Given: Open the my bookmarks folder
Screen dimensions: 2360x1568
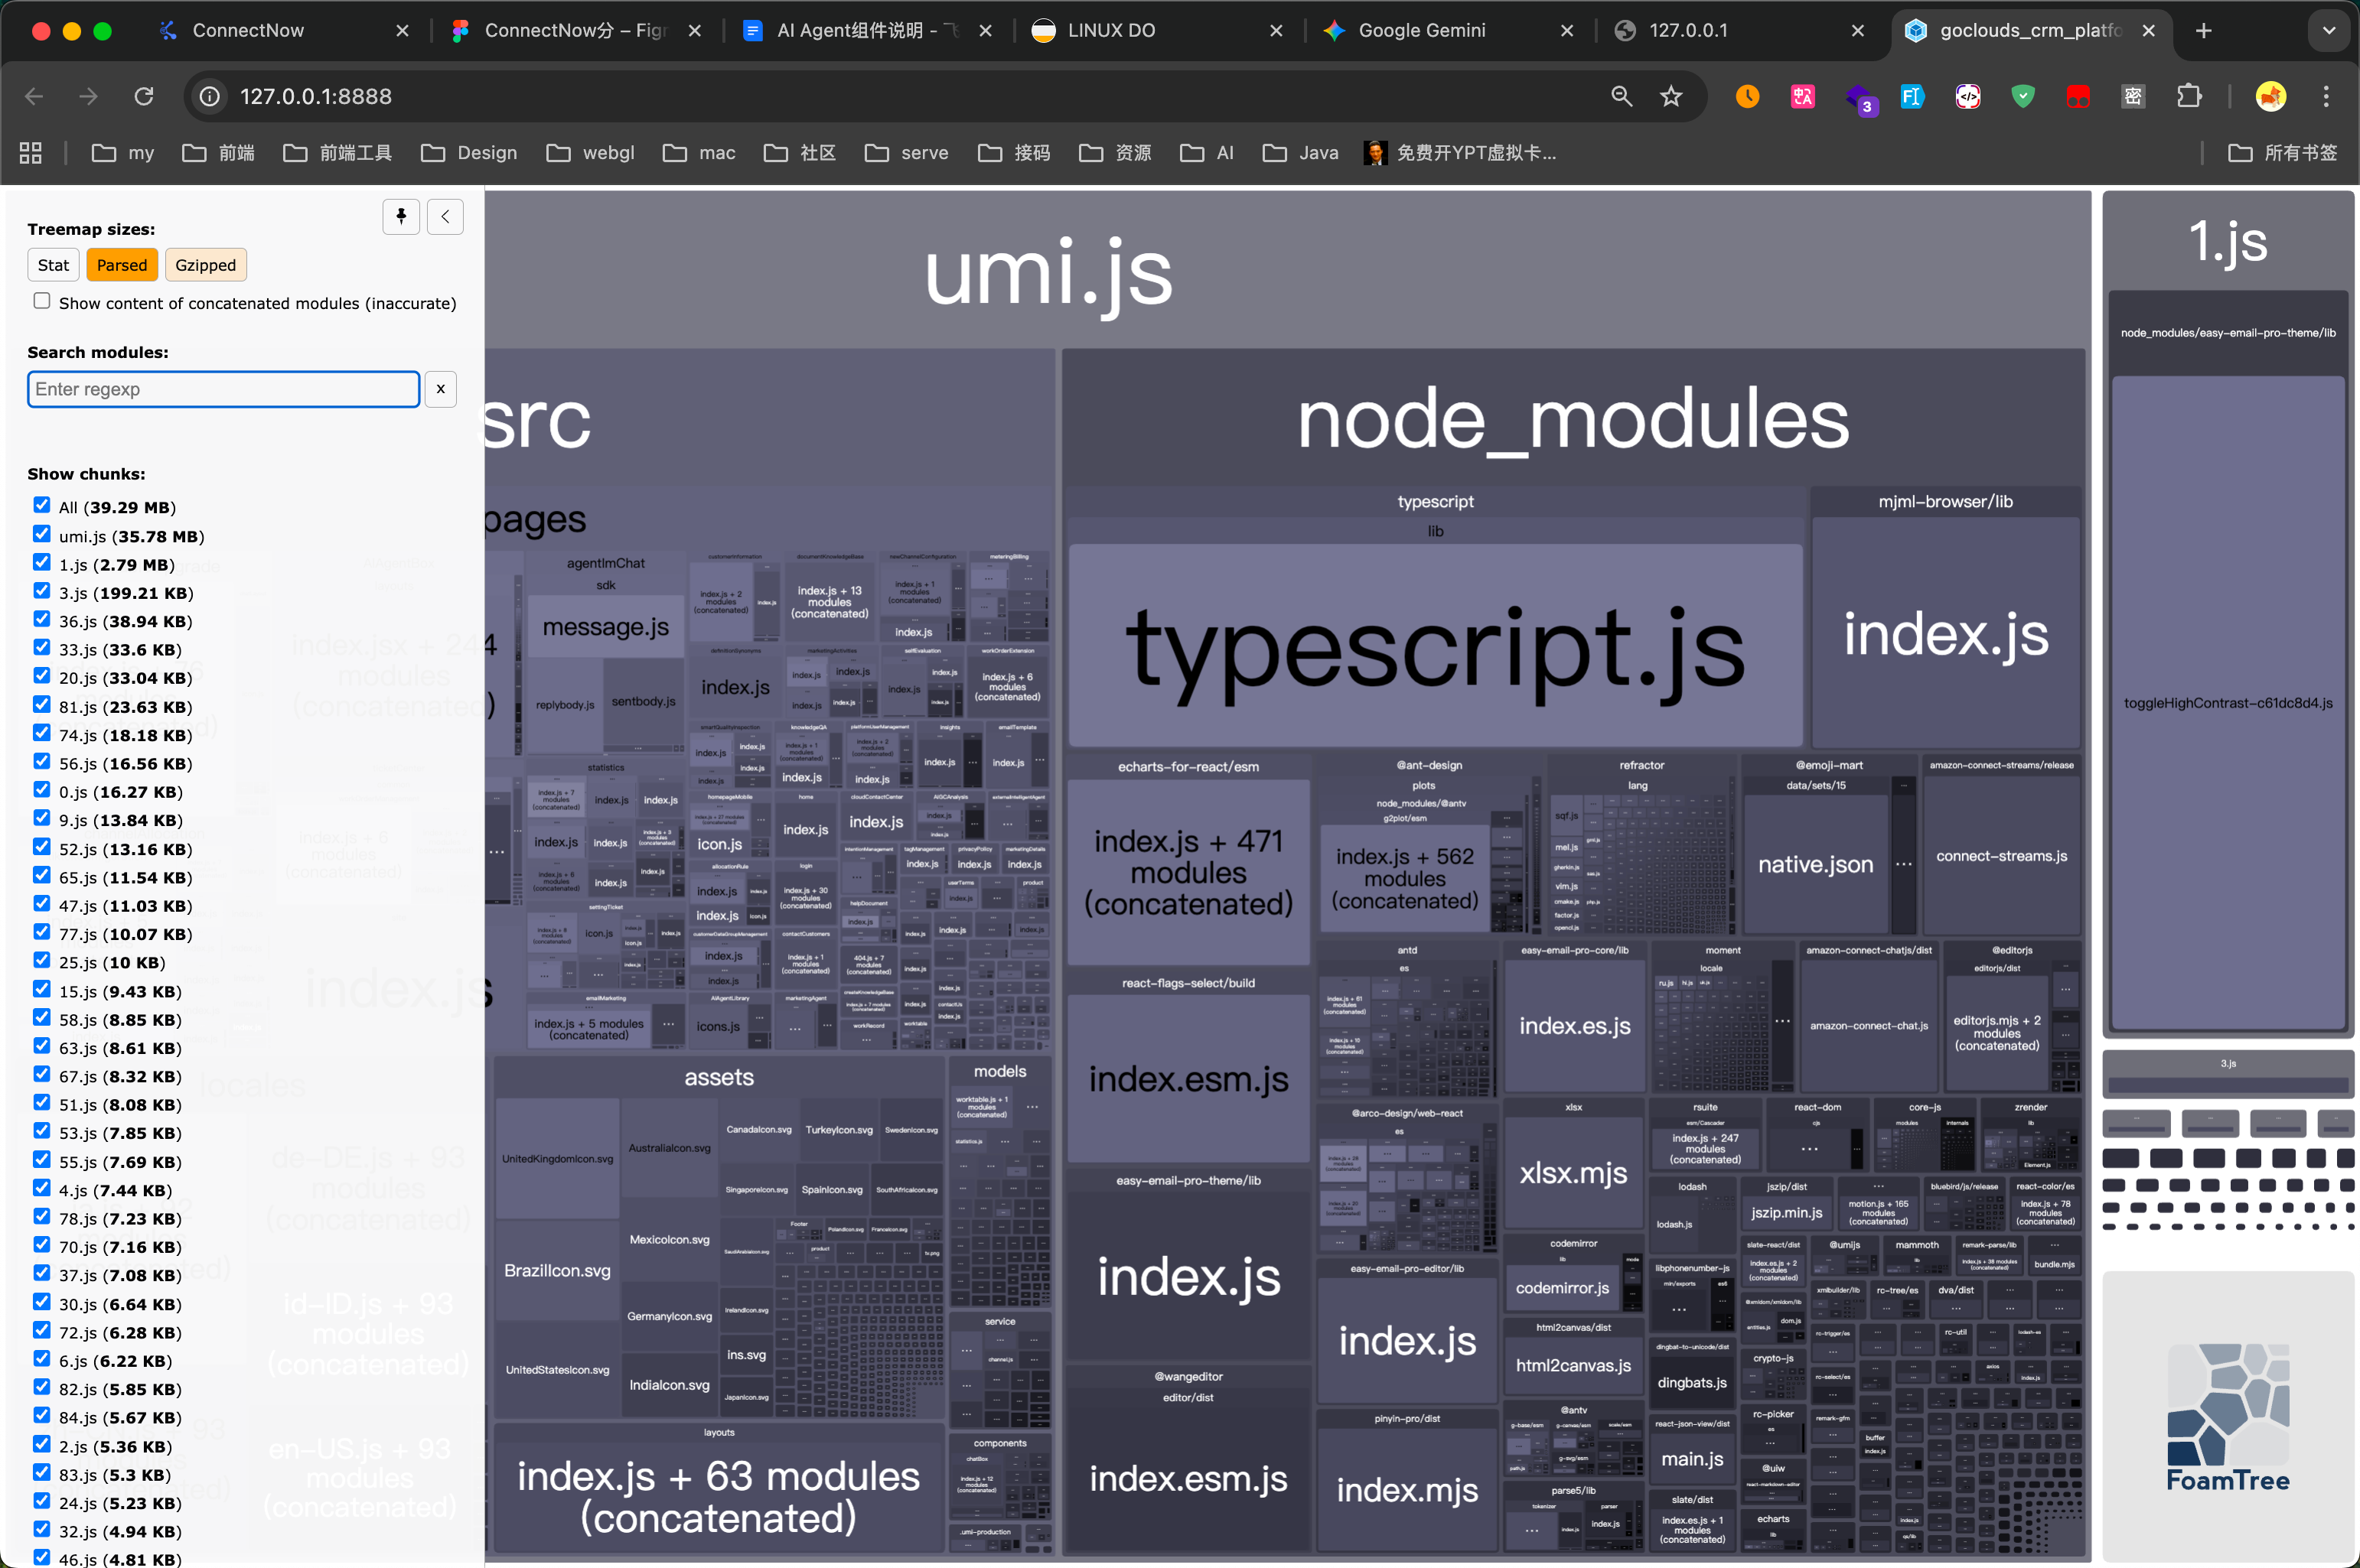Looking at the screenshot, I should tap(123, 153).
